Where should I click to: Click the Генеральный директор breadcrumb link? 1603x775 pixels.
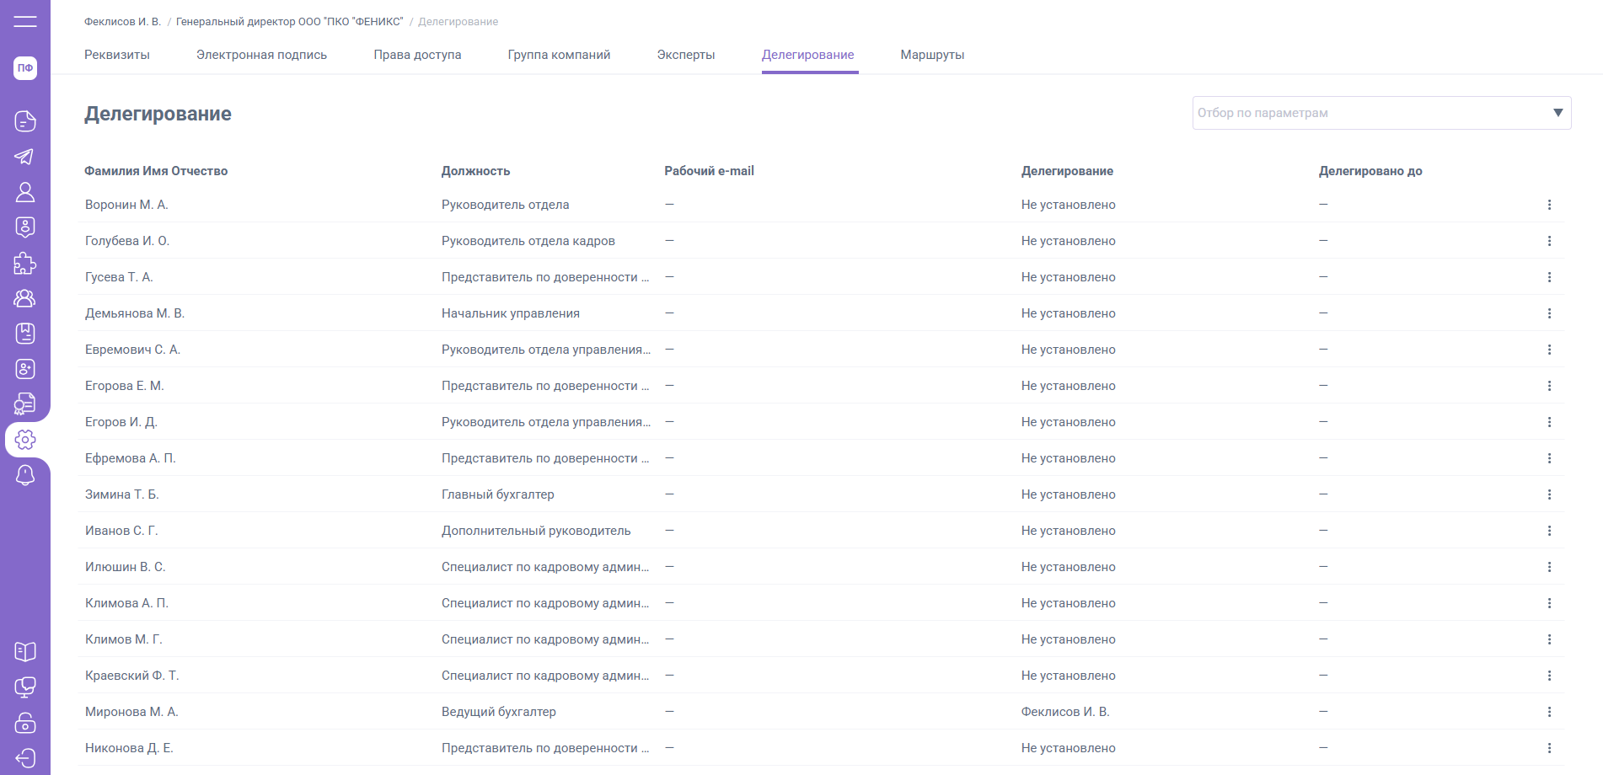(289, 22)
